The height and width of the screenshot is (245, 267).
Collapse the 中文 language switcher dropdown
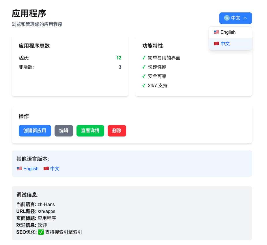(x=236, y=18)
